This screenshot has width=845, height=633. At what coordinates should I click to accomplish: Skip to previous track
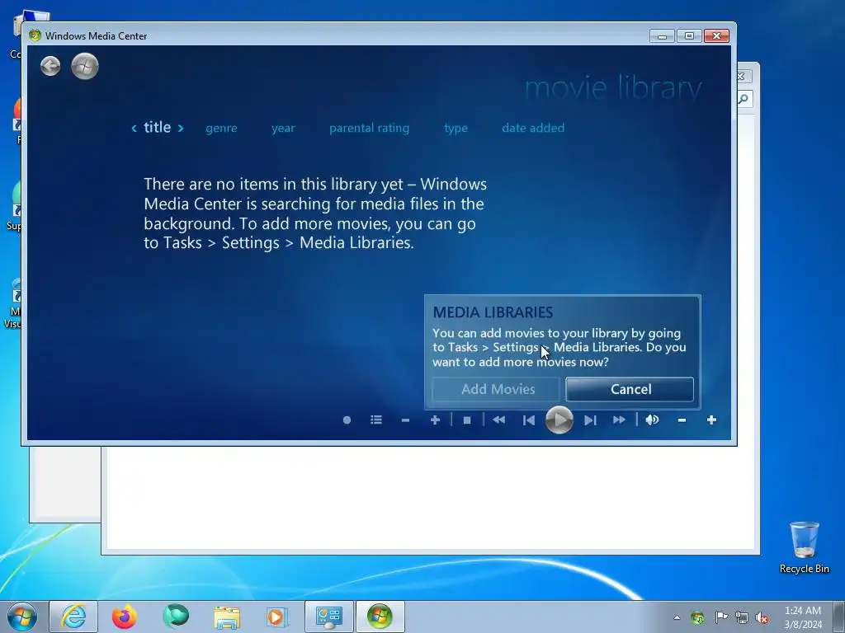529,420
